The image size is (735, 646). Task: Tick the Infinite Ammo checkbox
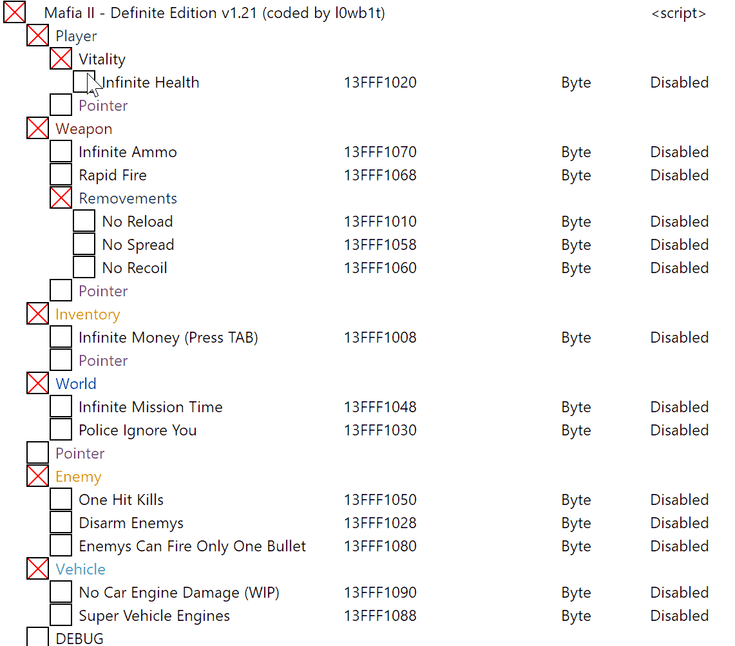pyautogui.click(x=61, y=152)
